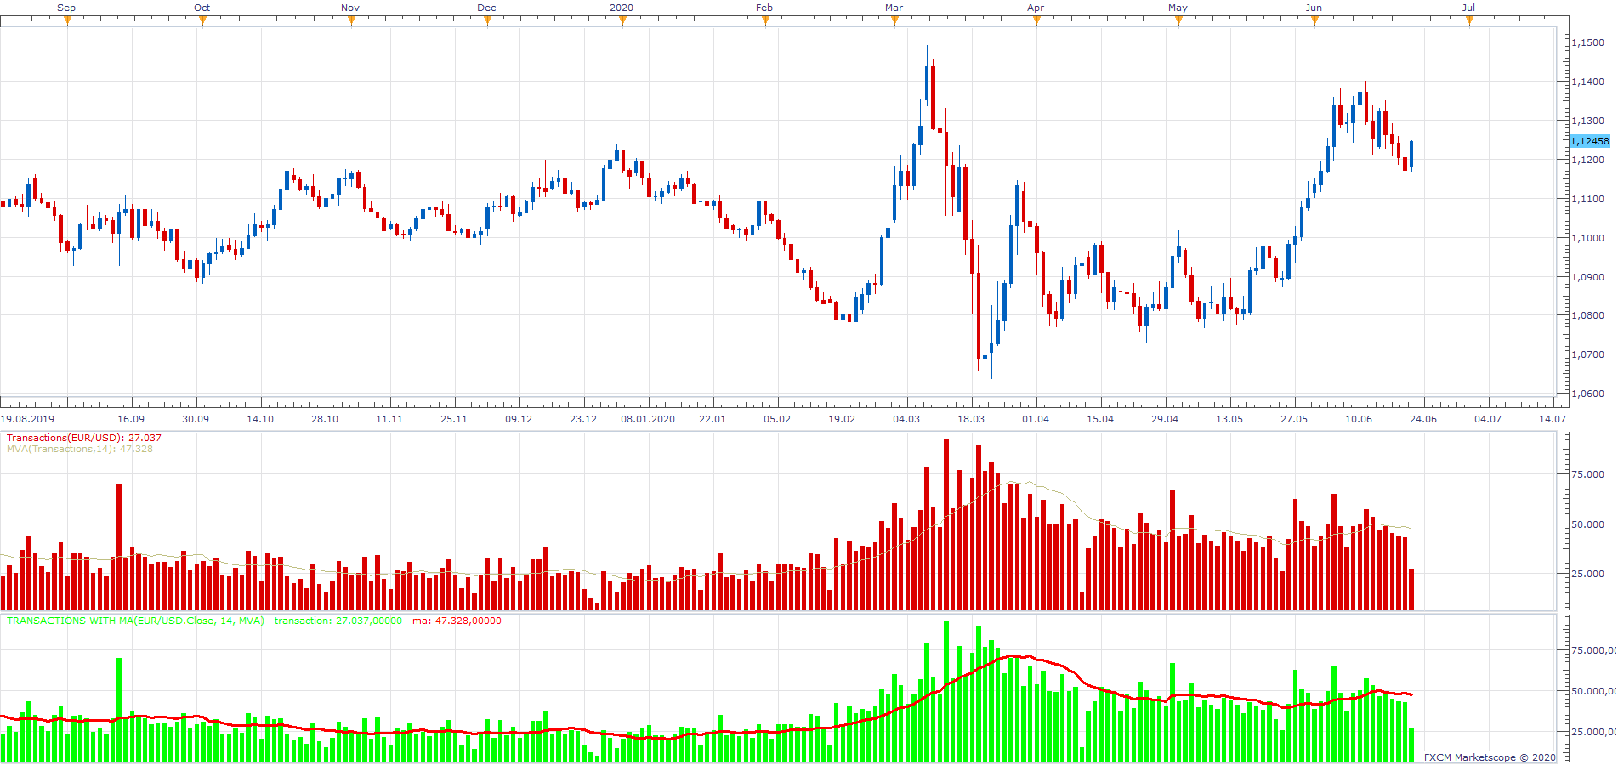The image size is (1618, 765).
Task: Click the 04.03 date label
Action: click(x=906, y=419)
